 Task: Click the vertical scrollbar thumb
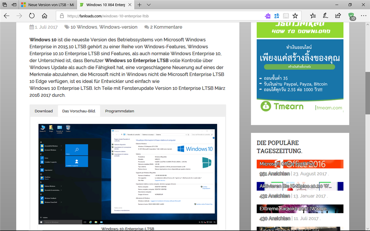[x=367, y=93]
